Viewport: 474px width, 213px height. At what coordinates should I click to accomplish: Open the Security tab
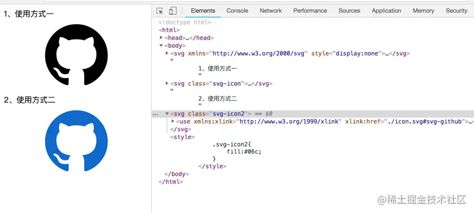pyautogui.click(x=456, y=11)
